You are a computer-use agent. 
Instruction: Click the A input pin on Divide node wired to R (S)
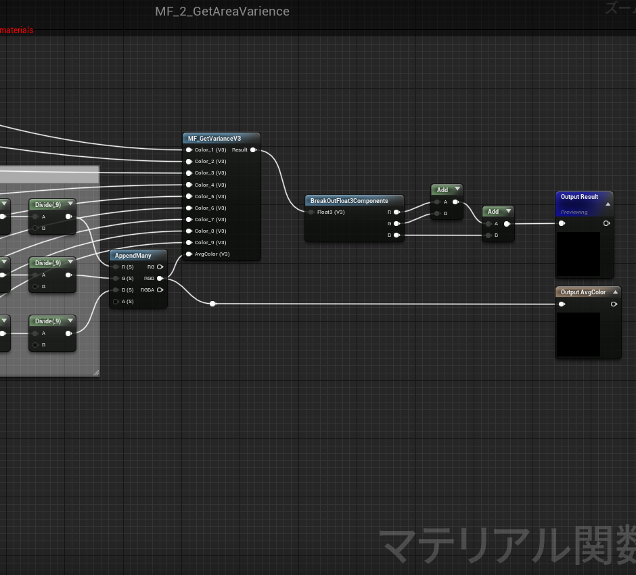(36, 216)
